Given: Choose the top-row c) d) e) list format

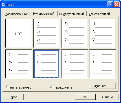Looking at the screenshot, I should [x=47, y=33].
